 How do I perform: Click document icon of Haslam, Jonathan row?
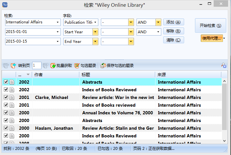12,128
